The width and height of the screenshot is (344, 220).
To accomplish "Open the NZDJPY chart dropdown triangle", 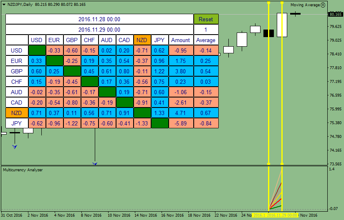I will pyautogui.click(x=3, y=4).
